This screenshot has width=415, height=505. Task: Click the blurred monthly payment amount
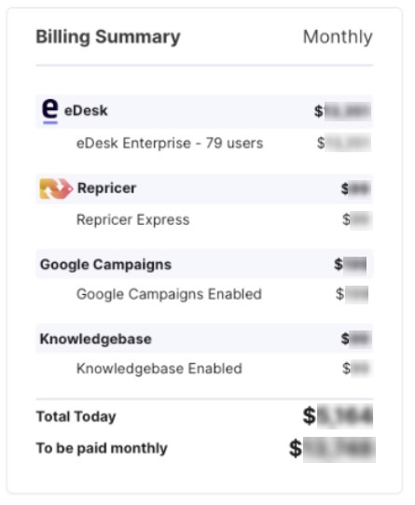click(332, 449)
